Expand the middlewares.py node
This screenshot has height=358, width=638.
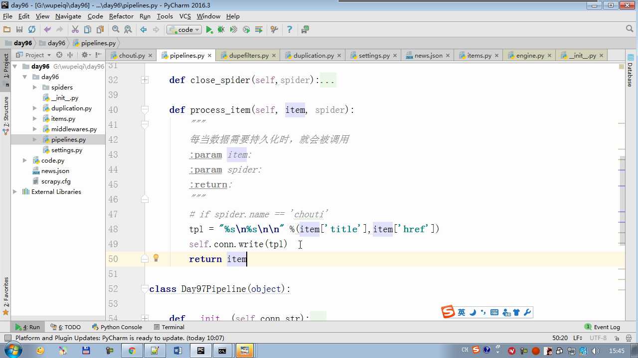pyautogui.click(x=34, y=129)
